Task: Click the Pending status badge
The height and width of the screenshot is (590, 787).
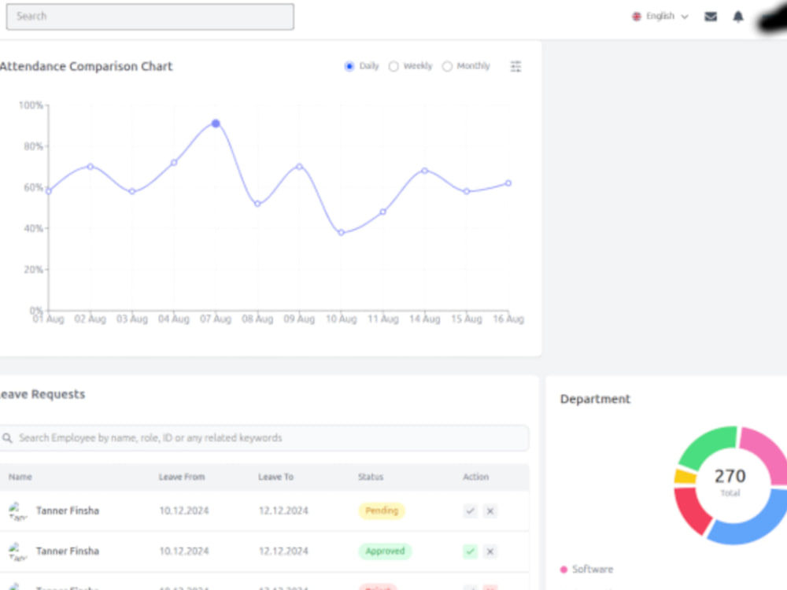Action: pyautogui.click(x=382, y=511)
